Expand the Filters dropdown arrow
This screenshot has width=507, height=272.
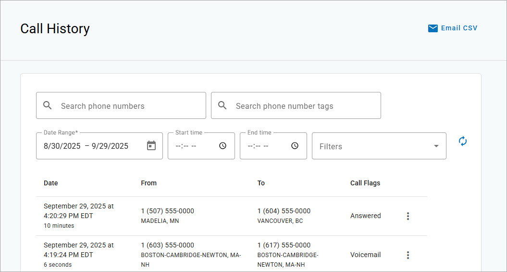click(436, 146)
